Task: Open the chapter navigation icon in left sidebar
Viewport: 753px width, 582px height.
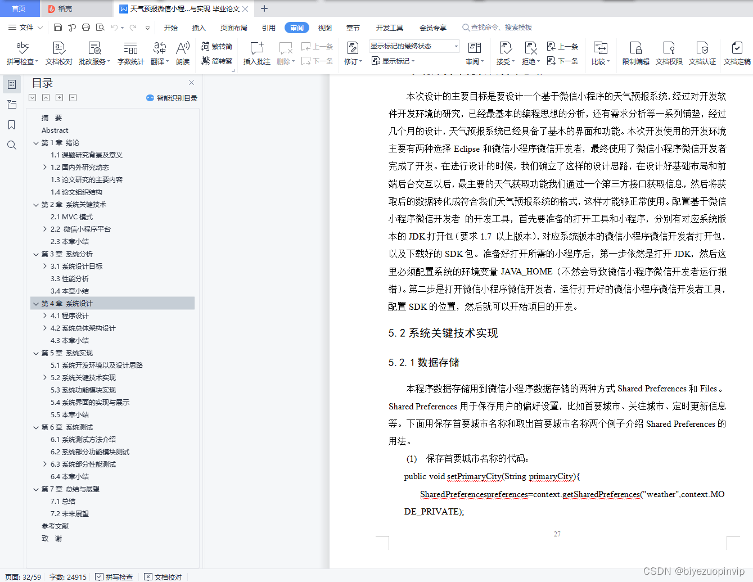Action: 11,105
